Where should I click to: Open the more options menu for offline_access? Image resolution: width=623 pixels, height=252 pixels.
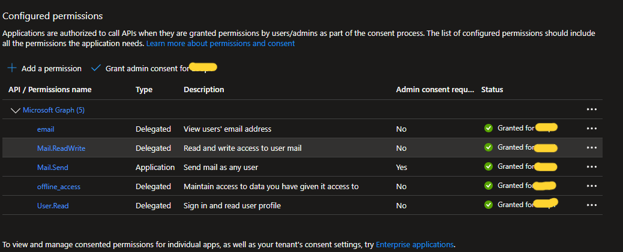(x=592, y=186)
